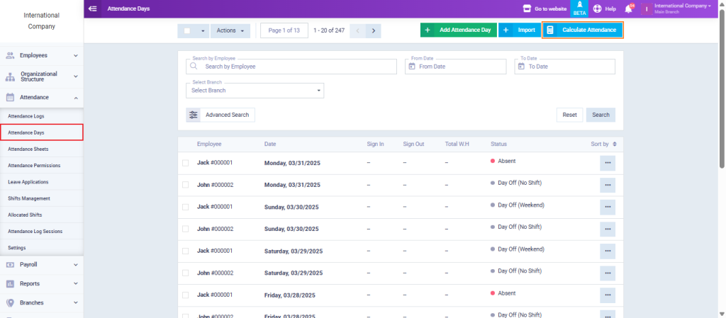Click the Advanced Search button
The width and height of the screenshot is (726, 318).
pos(220,115)
